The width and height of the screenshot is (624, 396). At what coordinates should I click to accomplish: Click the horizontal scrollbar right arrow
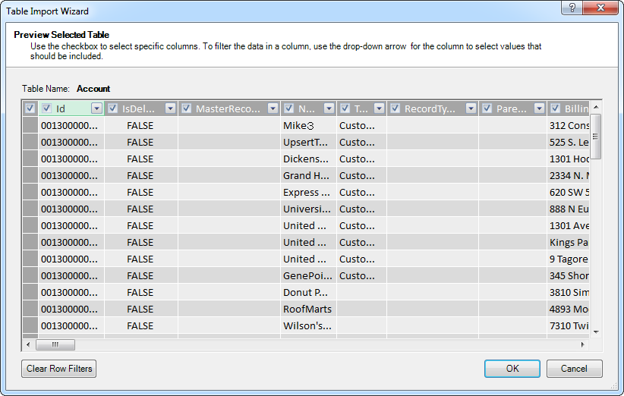point(583,344)
